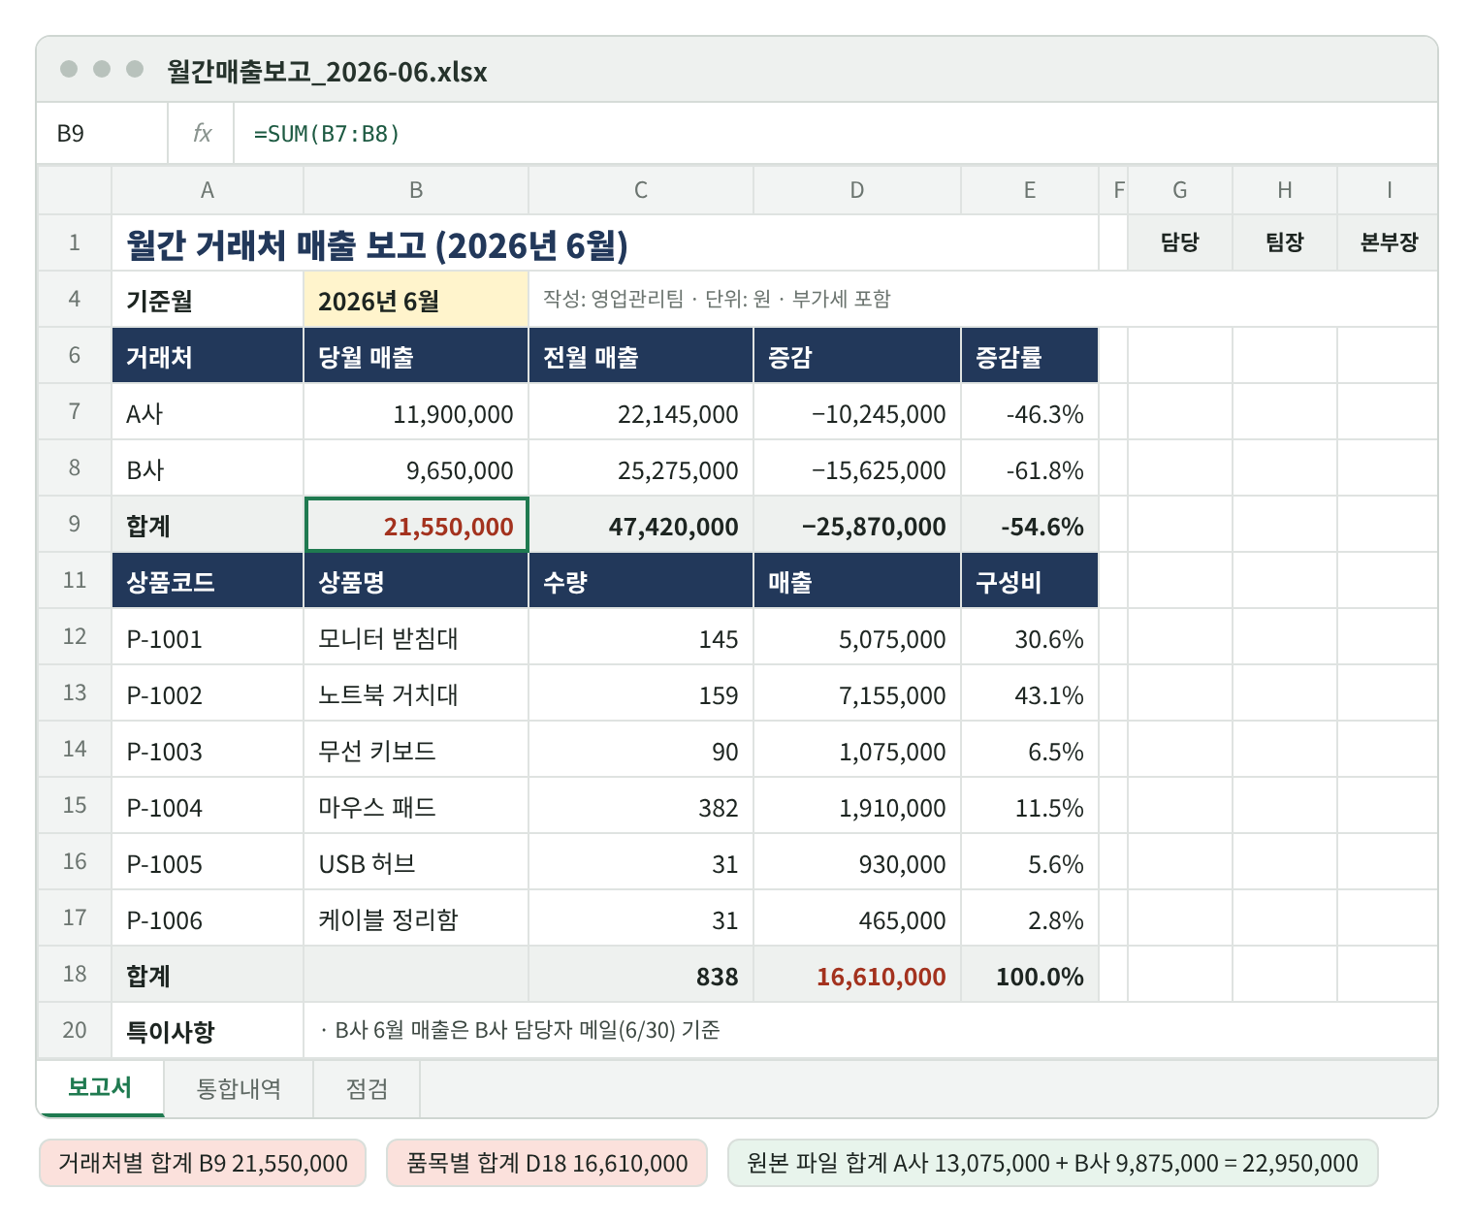Click the 당월 매출 header cell

416,356
